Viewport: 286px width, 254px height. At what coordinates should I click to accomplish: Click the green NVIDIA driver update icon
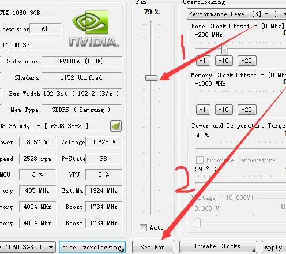(116, 126)
